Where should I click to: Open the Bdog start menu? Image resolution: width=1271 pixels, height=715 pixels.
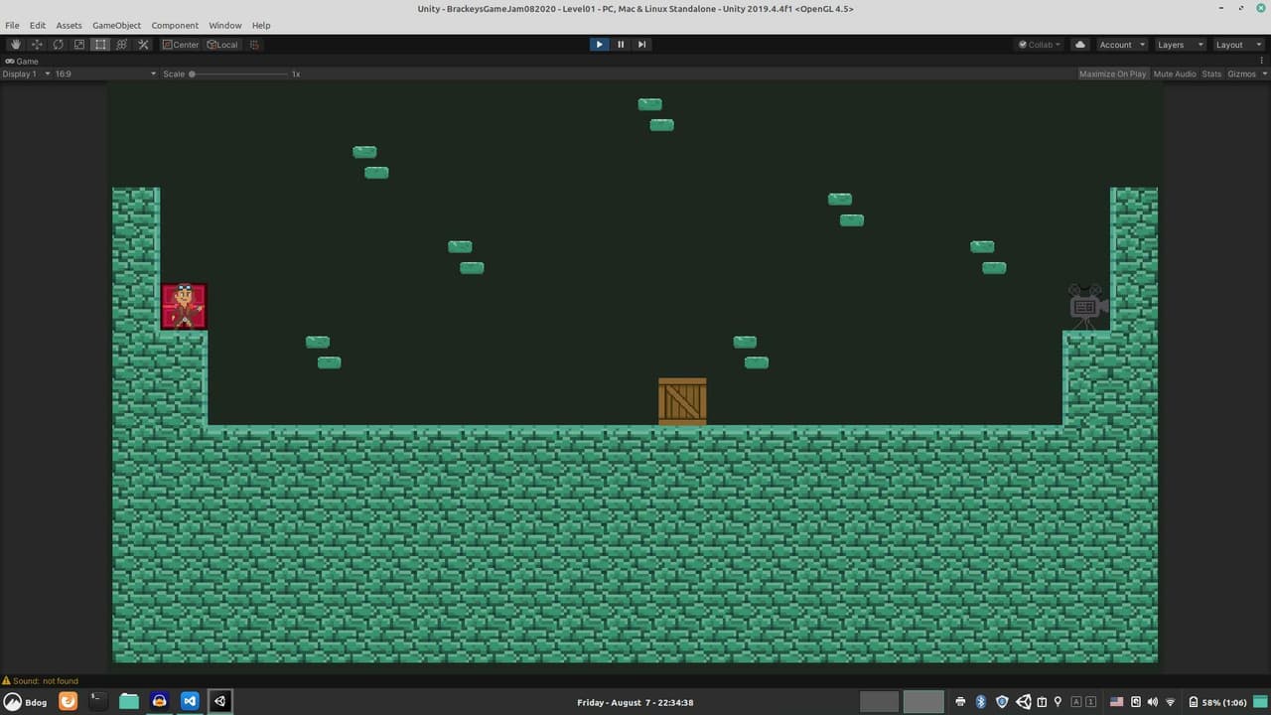click(26, 702)
